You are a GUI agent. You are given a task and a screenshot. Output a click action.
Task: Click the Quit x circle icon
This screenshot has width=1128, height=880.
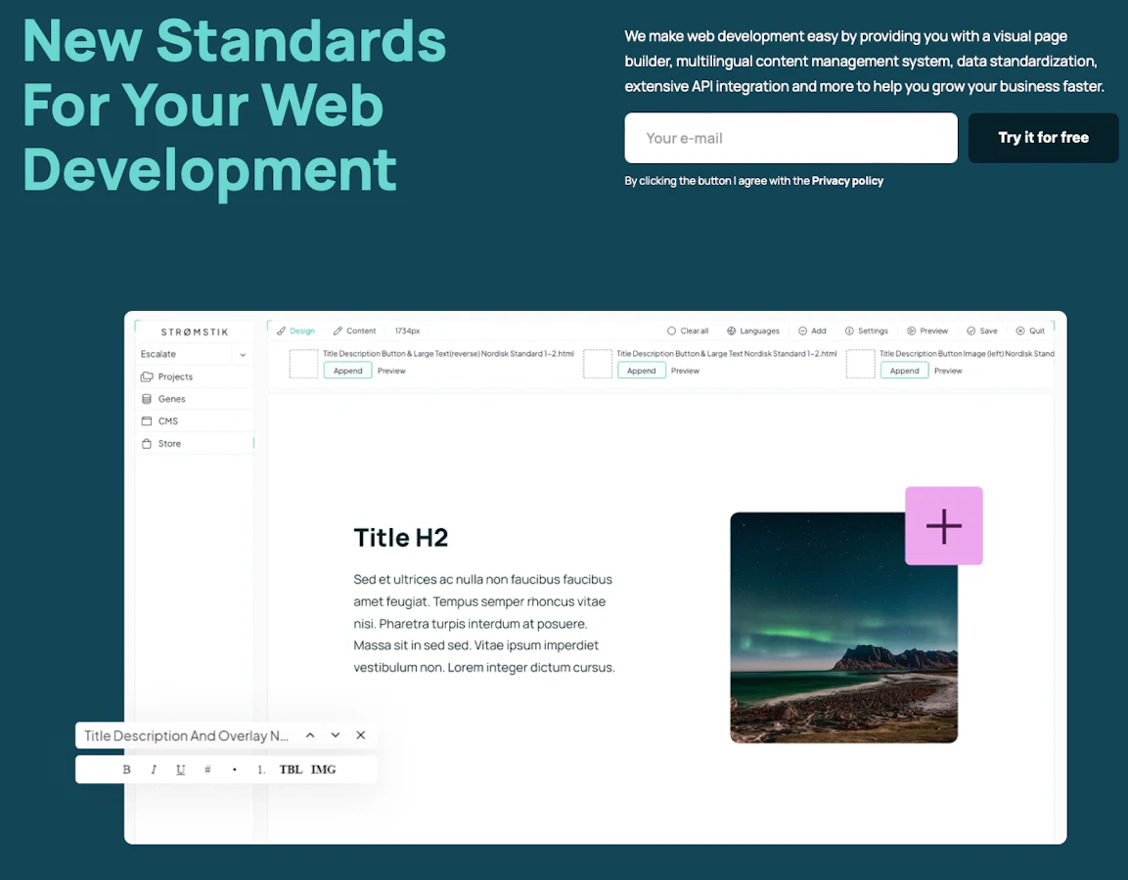coord(1020,330)
